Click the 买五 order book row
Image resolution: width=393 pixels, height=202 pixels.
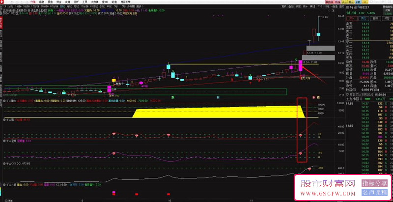tap(369, 58)
